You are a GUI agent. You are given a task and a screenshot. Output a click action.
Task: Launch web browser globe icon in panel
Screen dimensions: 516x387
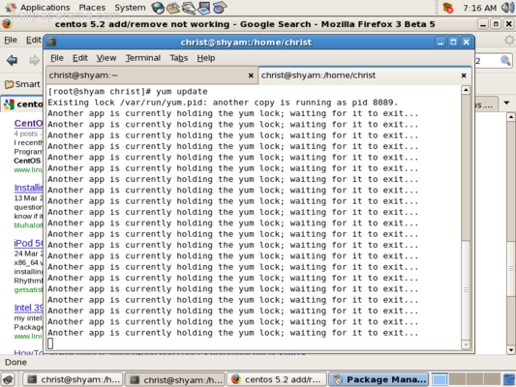pos(158,8)
